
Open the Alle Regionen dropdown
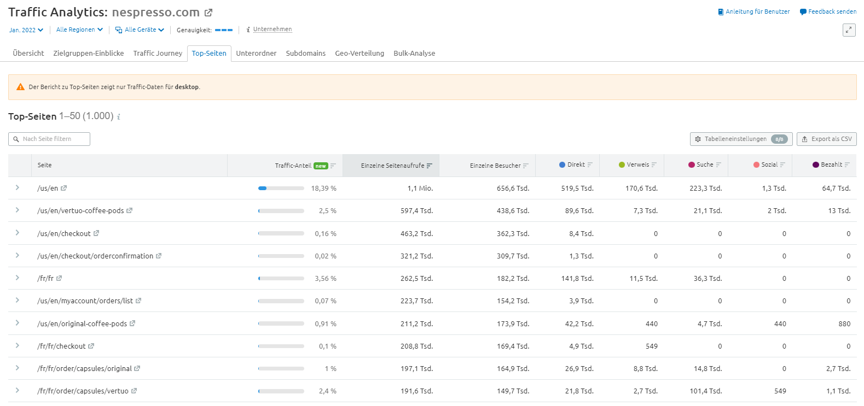point(79,30)
